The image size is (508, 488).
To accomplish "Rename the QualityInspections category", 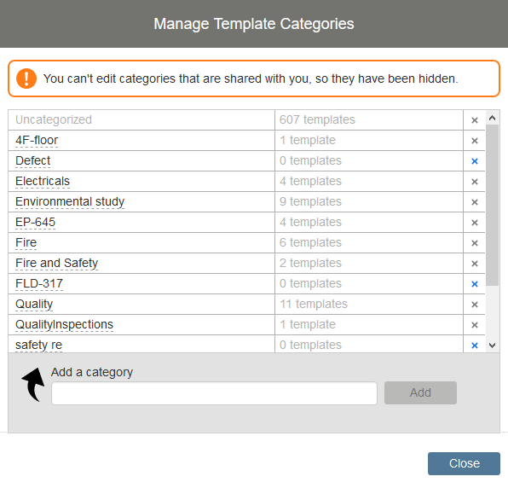I will pyautogui.click(x=64, y=324).
